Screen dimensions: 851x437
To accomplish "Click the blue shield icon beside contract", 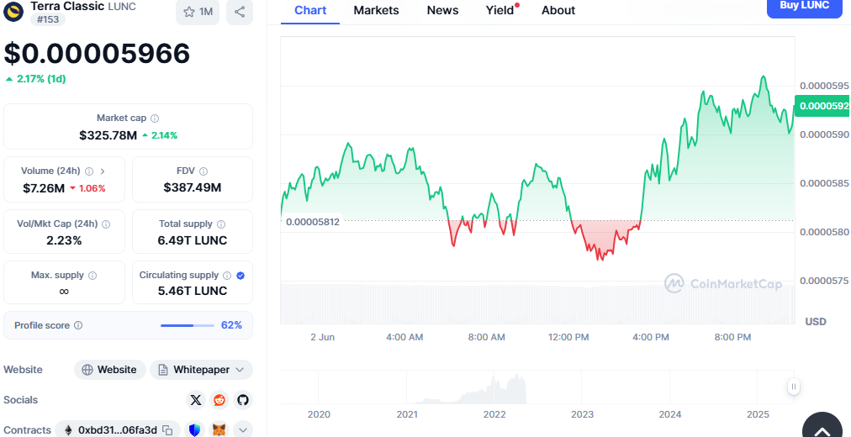I will 195,430.
